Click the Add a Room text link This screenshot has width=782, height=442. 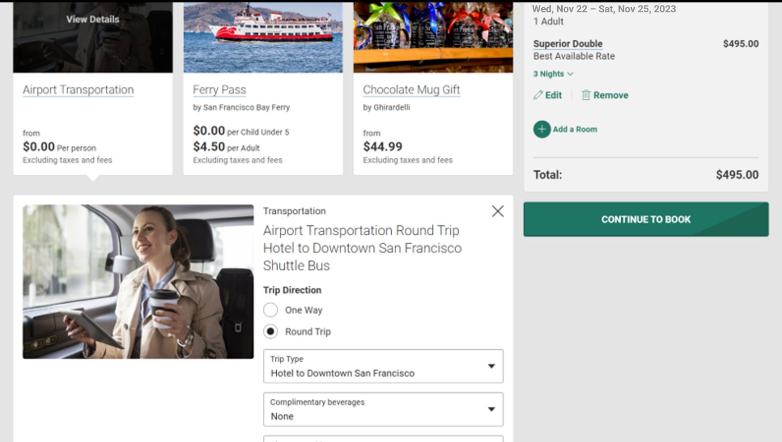click(x=575, y=129)
